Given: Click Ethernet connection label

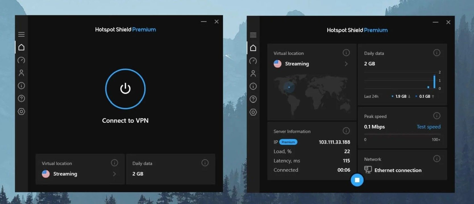Looking at the screenshot, I should [x=398, y=170].
